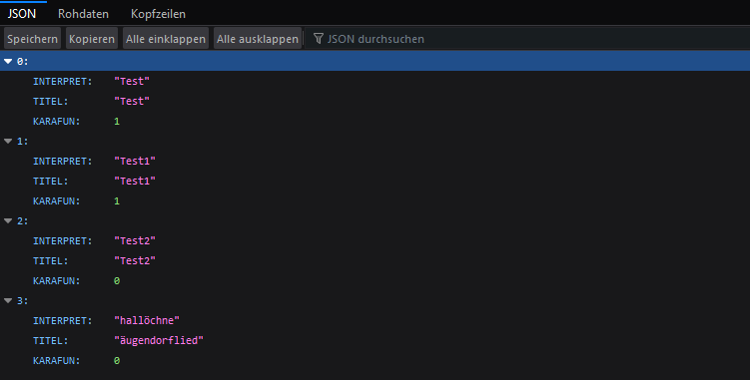Click INTERPRET value "Test2"
The width and height of the screenshot is (750, 380).
click(x=135, y=241)
